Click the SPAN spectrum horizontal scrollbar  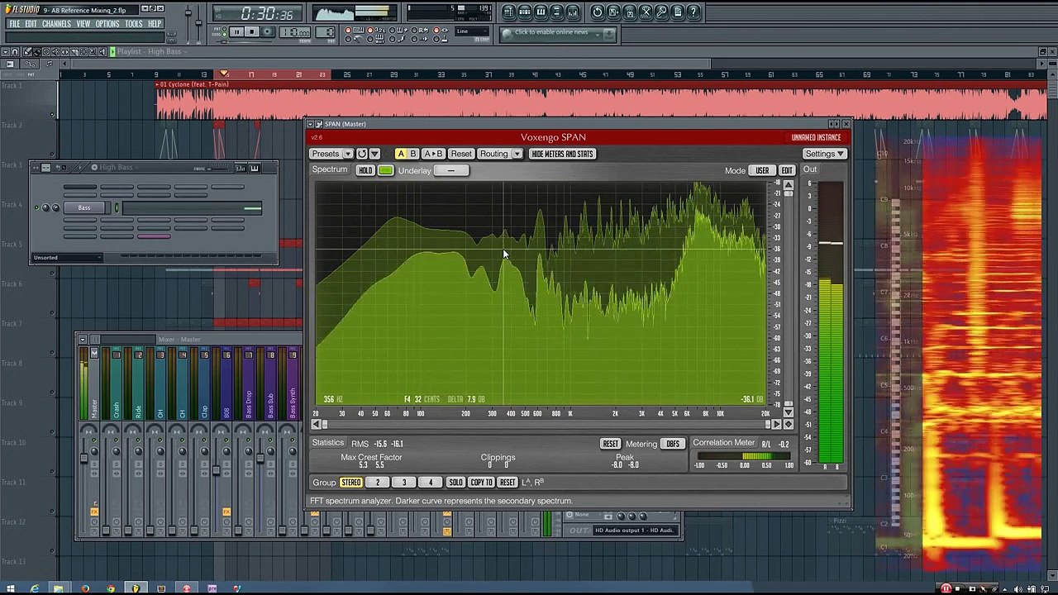[x=548, y=424]
